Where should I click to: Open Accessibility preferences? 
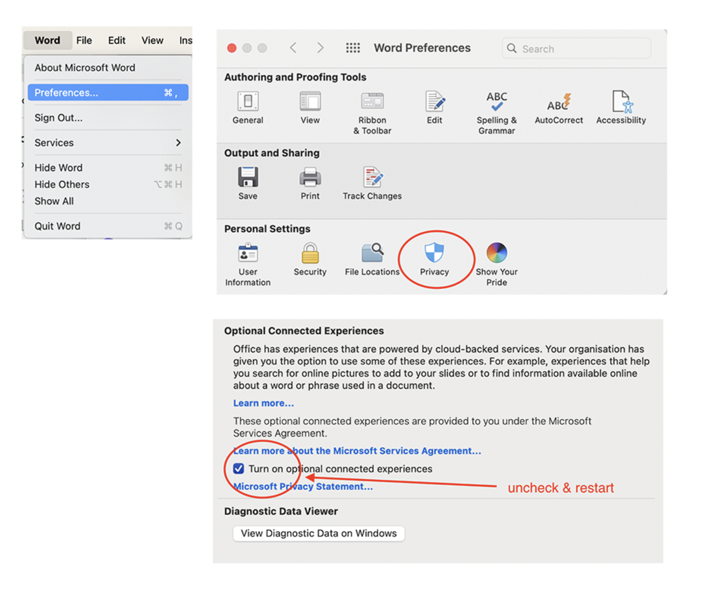pyautogui.click(x=621, y=102)
